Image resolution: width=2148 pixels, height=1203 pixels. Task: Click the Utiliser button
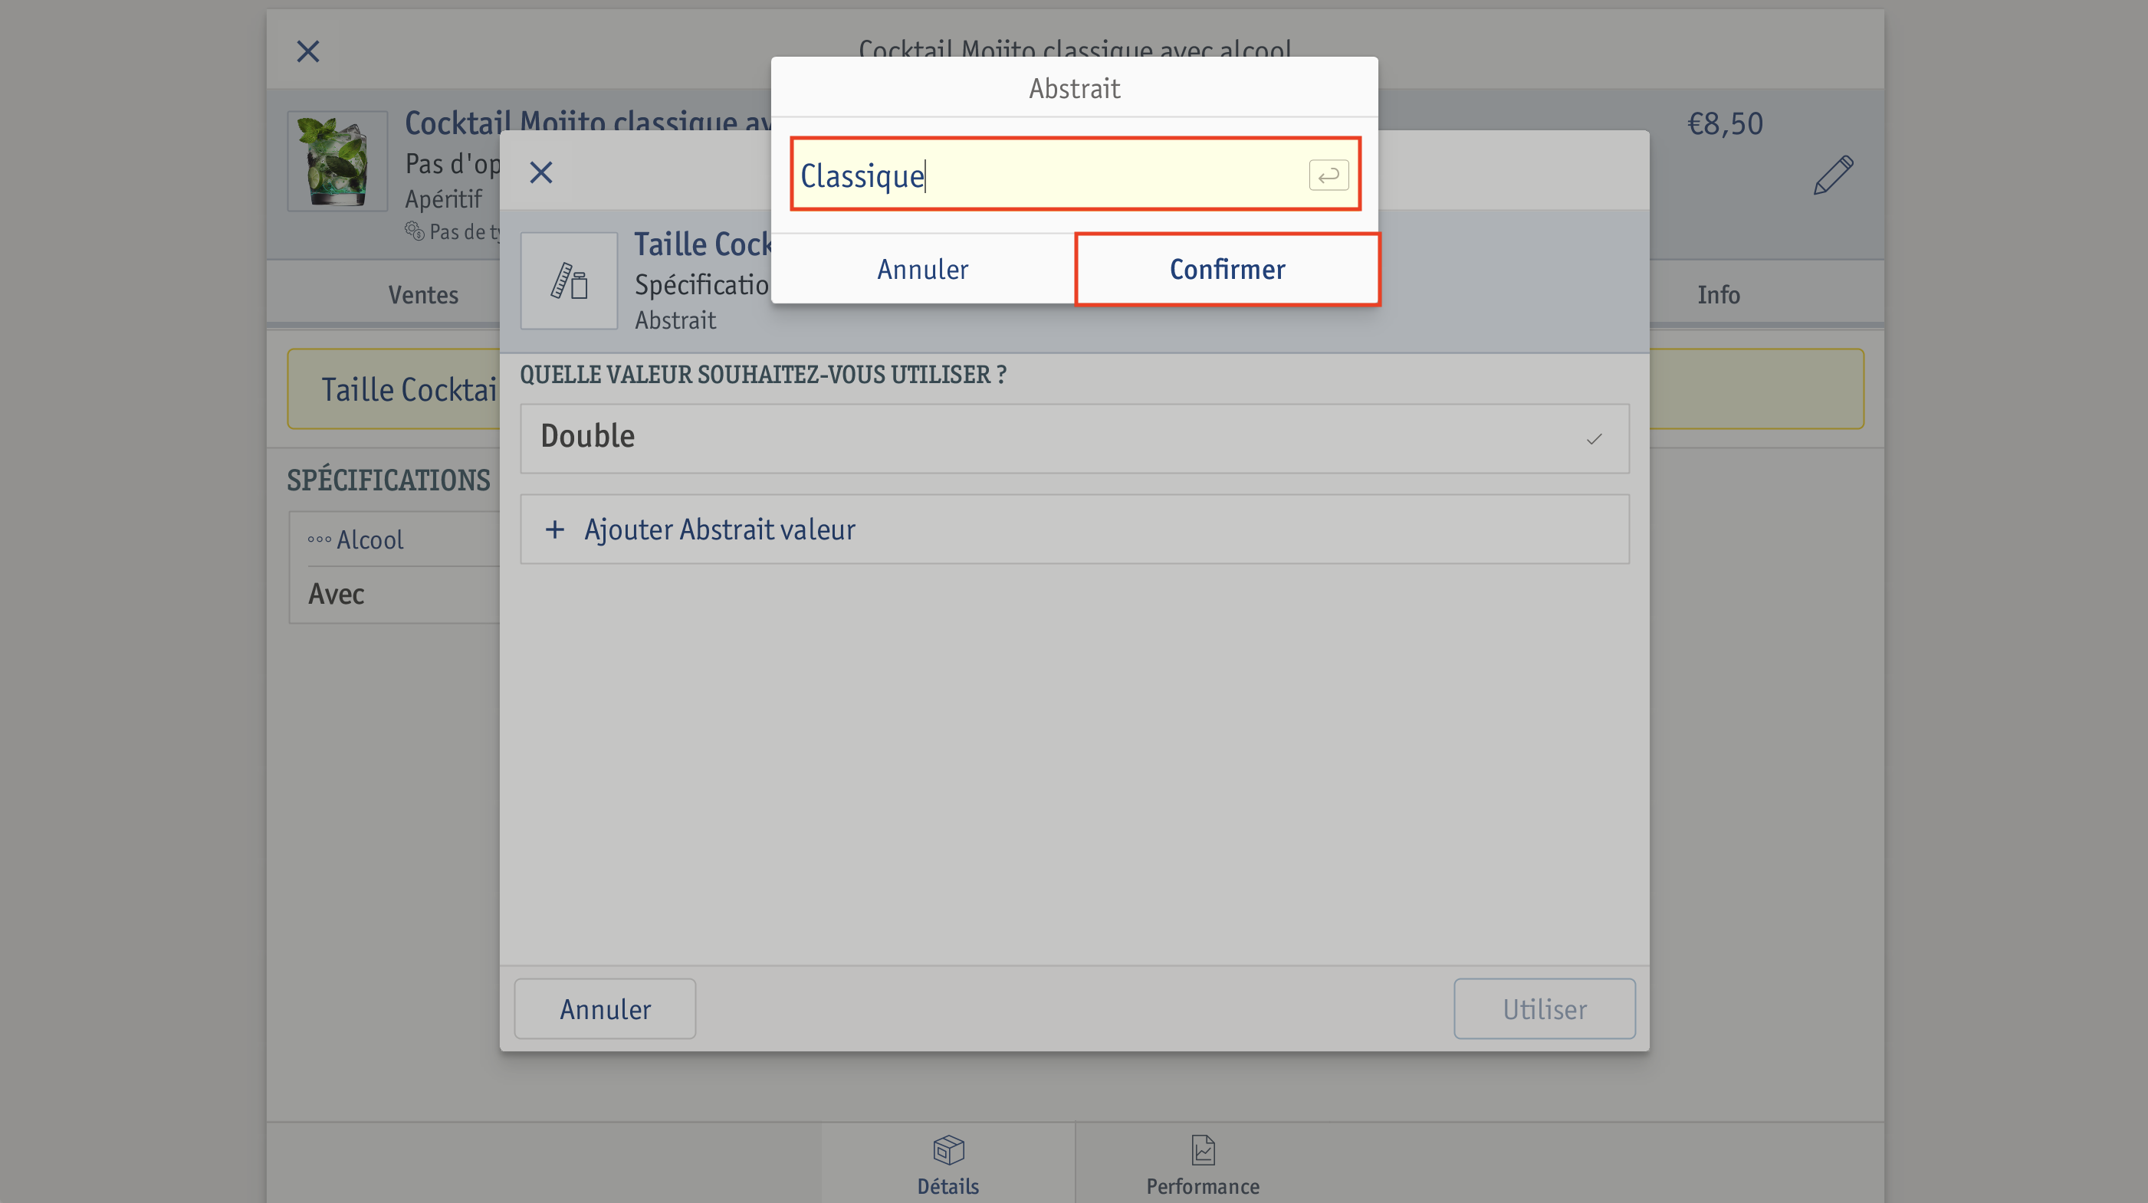(x=1544, y=1008)
